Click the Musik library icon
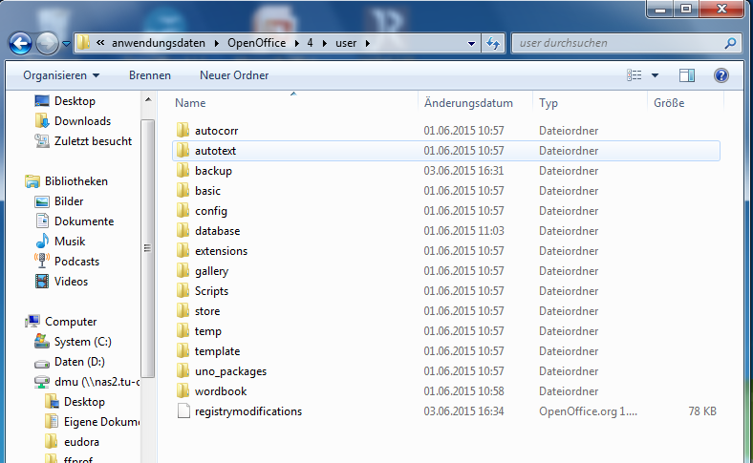This screenshot has height=463, width=753. tap(42, 242)
